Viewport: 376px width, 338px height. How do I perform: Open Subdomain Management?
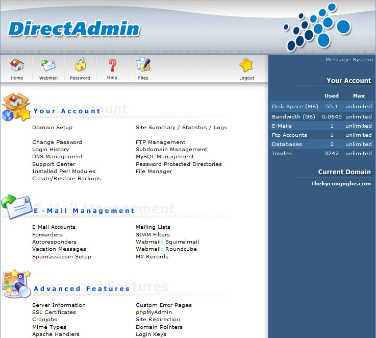tap(171, 149)
